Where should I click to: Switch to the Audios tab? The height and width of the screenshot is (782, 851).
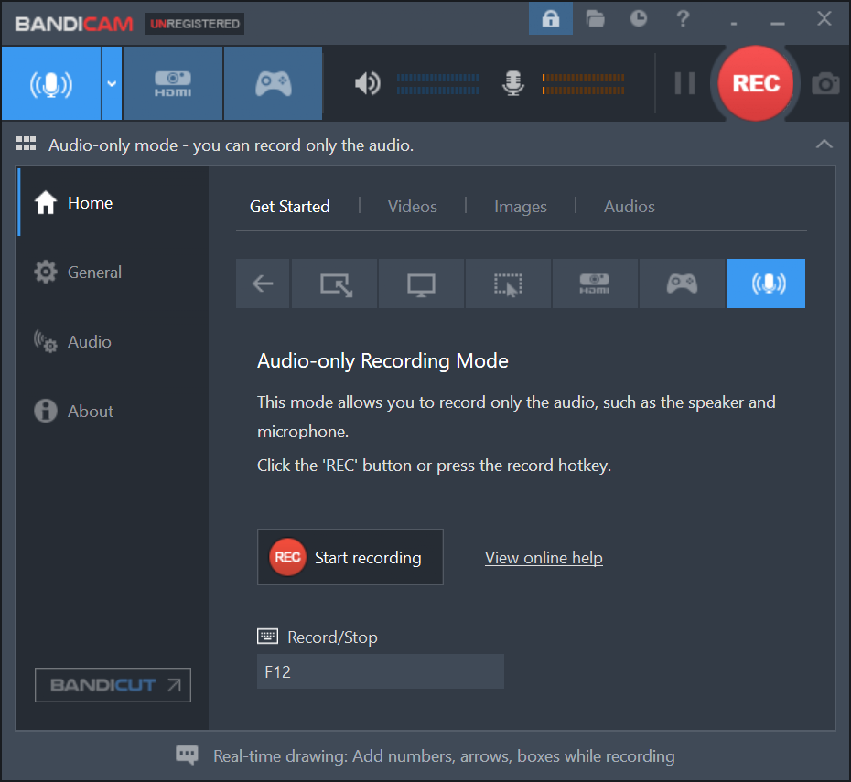pyautogui.click(x=629, y=207)
